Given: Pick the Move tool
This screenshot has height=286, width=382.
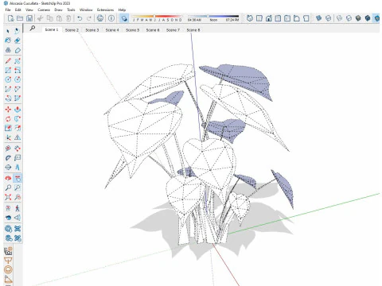Looking at the screenshot, I should pos(8,110).
